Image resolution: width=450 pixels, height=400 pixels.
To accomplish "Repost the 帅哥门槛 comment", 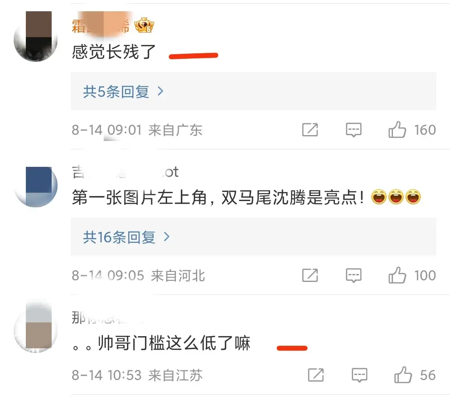I will pyautogui.click(x=316, y=375).
